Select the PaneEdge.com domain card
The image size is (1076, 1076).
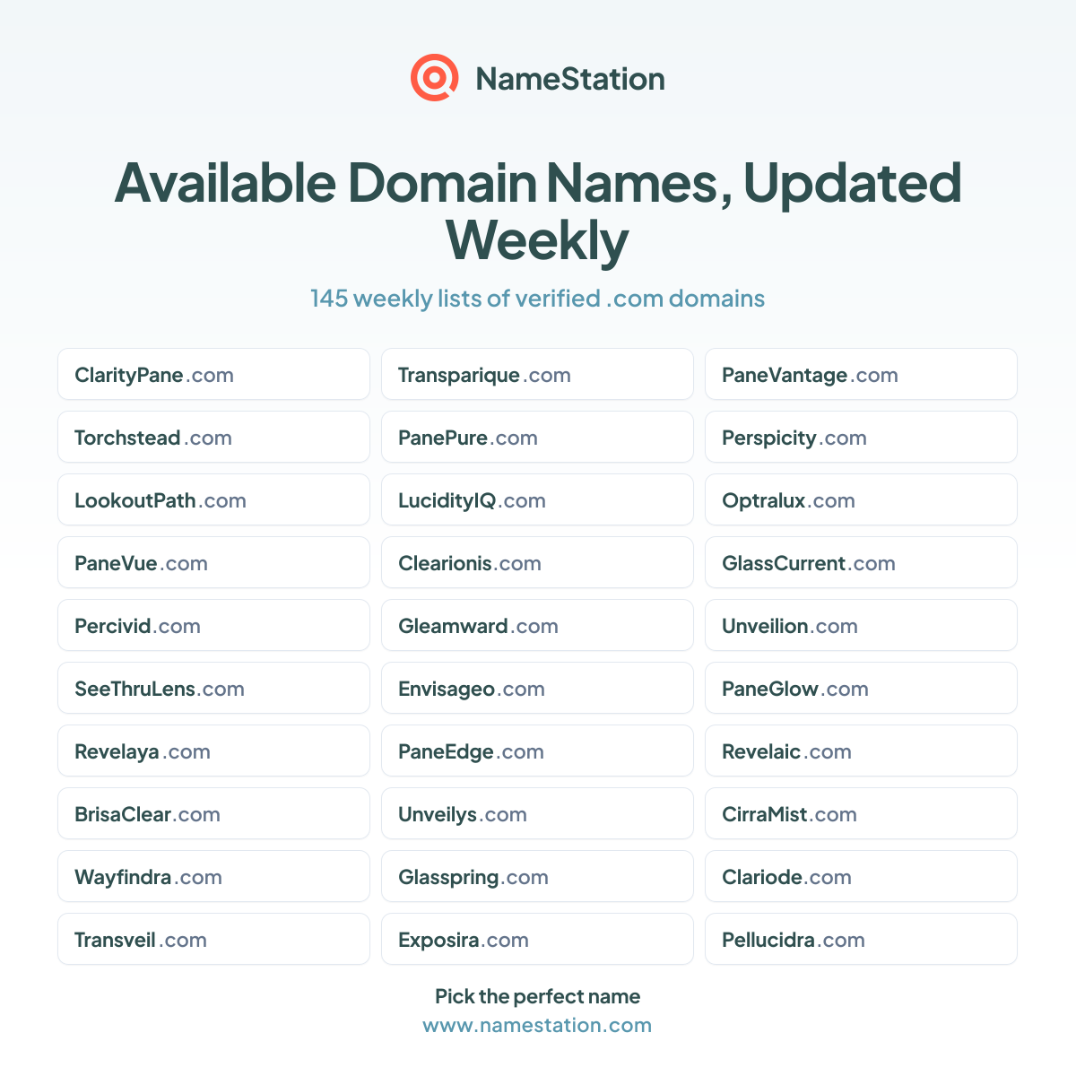[537, 751]
